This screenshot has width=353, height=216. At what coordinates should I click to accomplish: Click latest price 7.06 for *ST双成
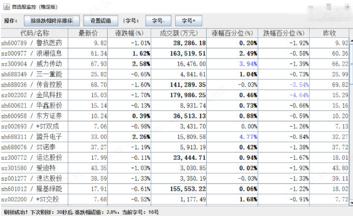[x=100, y=127]
